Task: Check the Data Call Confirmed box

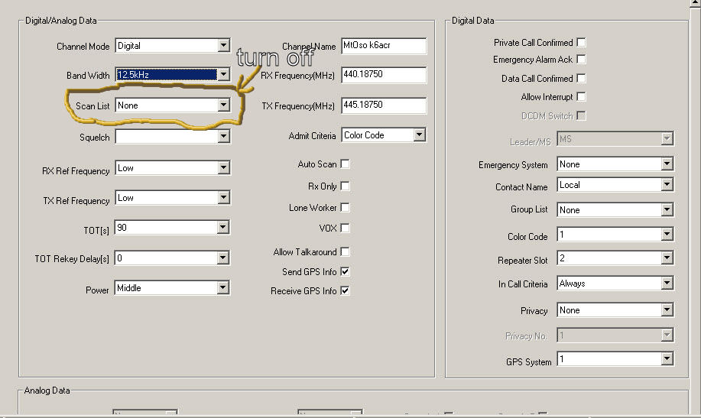Action: coord(581,78)
